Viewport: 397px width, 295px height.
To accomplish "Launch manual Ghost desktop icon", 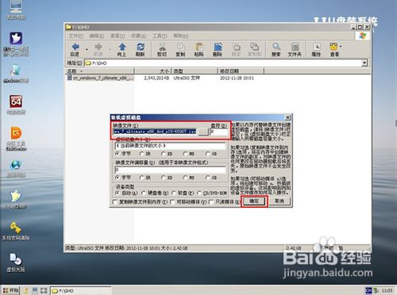I will (x=16, y=197).
